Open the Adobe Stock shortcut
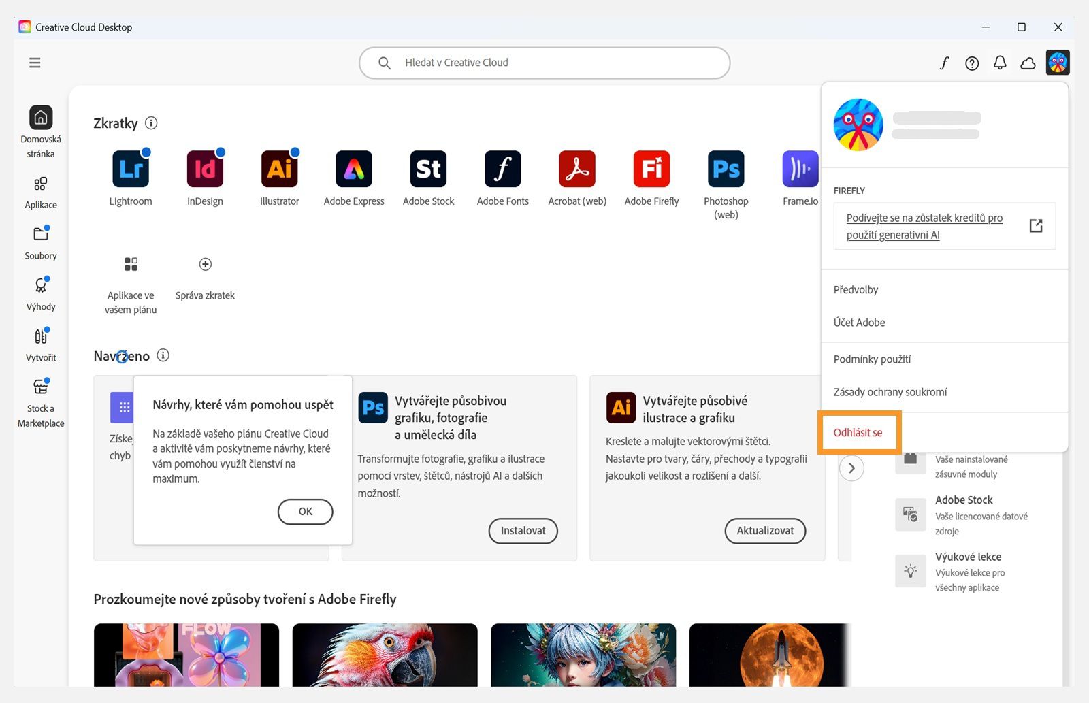 pos(428,178)
